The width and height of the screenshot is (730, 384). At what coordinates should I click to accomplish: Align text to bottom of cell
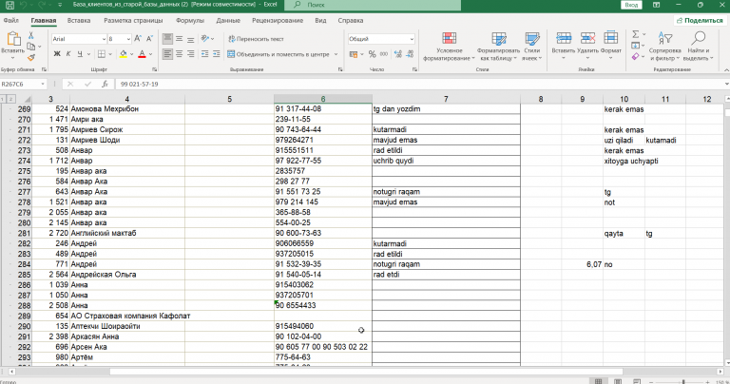[x=191, y=39]
